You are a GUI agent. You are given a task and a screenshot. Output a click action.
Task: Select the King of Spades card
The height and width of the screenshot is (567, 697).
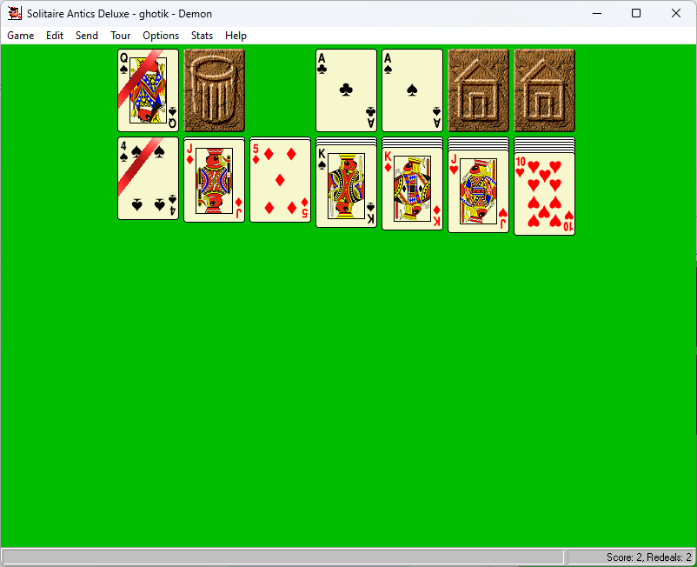point(346,186)
